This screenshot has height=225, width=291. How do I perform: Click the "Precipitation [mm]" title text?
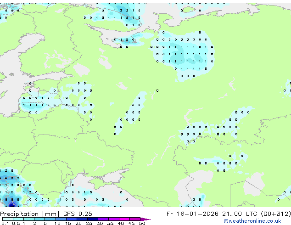pyautogui.click(x=30, y=214)
